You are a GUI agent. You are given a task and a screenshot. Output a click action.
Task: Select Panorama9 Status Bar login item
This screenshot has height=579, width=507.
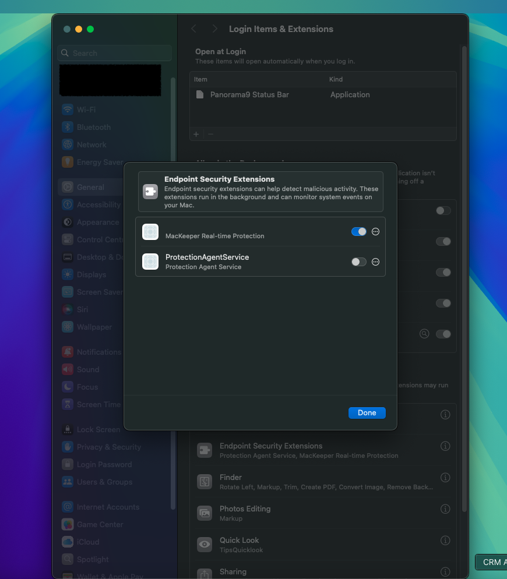click(323, 95)
